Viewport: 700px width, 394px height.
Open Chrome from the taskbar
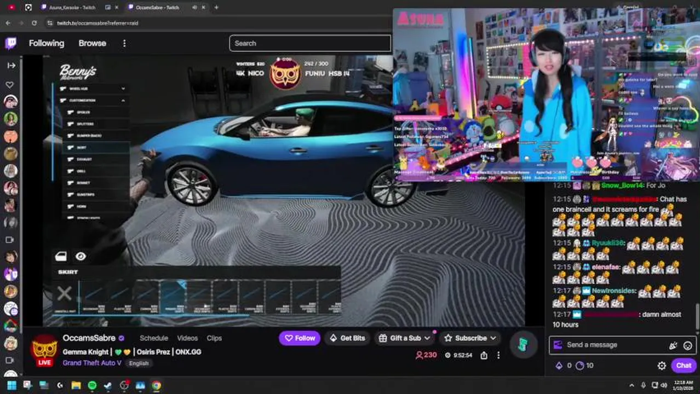click(157, 386)
